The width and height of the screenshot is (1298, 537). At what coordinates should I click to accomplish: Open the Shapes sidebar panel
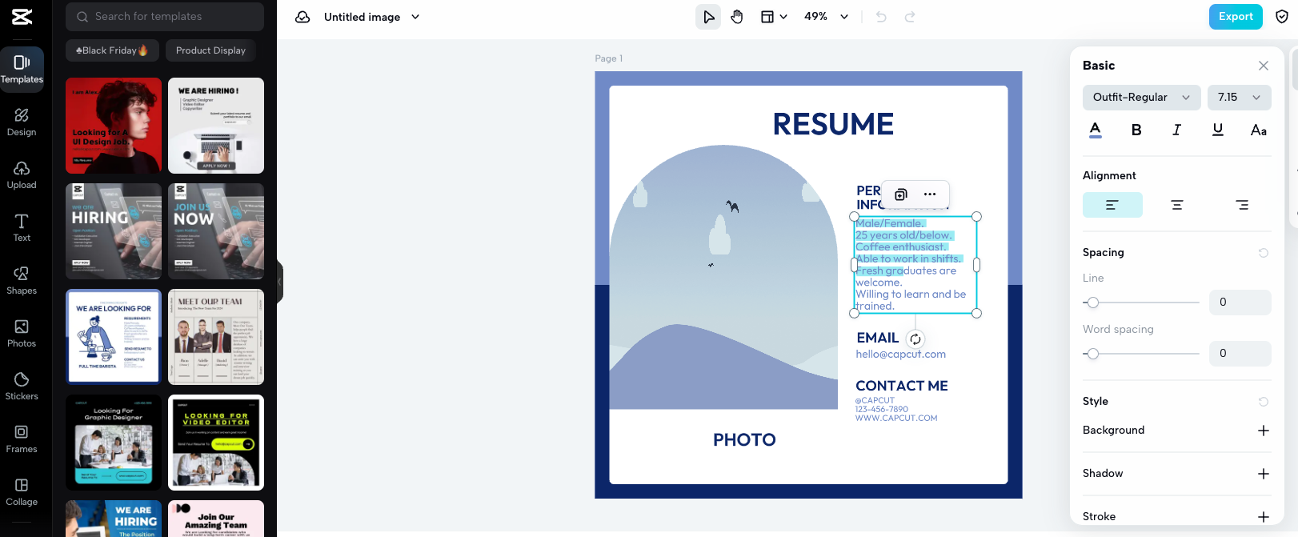tap(22, 280)
